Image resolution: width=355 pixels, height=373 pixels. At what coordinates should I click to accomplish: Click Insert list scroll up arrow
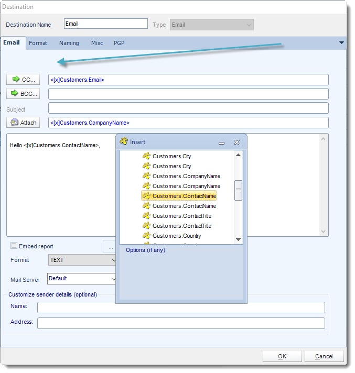pos(239,155)
